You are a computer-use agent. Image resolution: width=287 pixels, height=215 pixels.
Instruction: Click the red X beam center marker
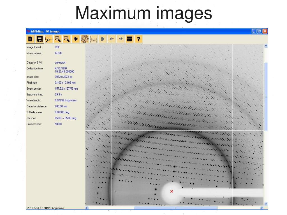172,191
